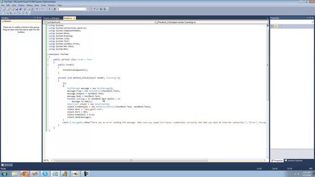The width and height of the screenshot is (315, 177).
Task: Click the Undo arrow icon
Action: [37, 9]
